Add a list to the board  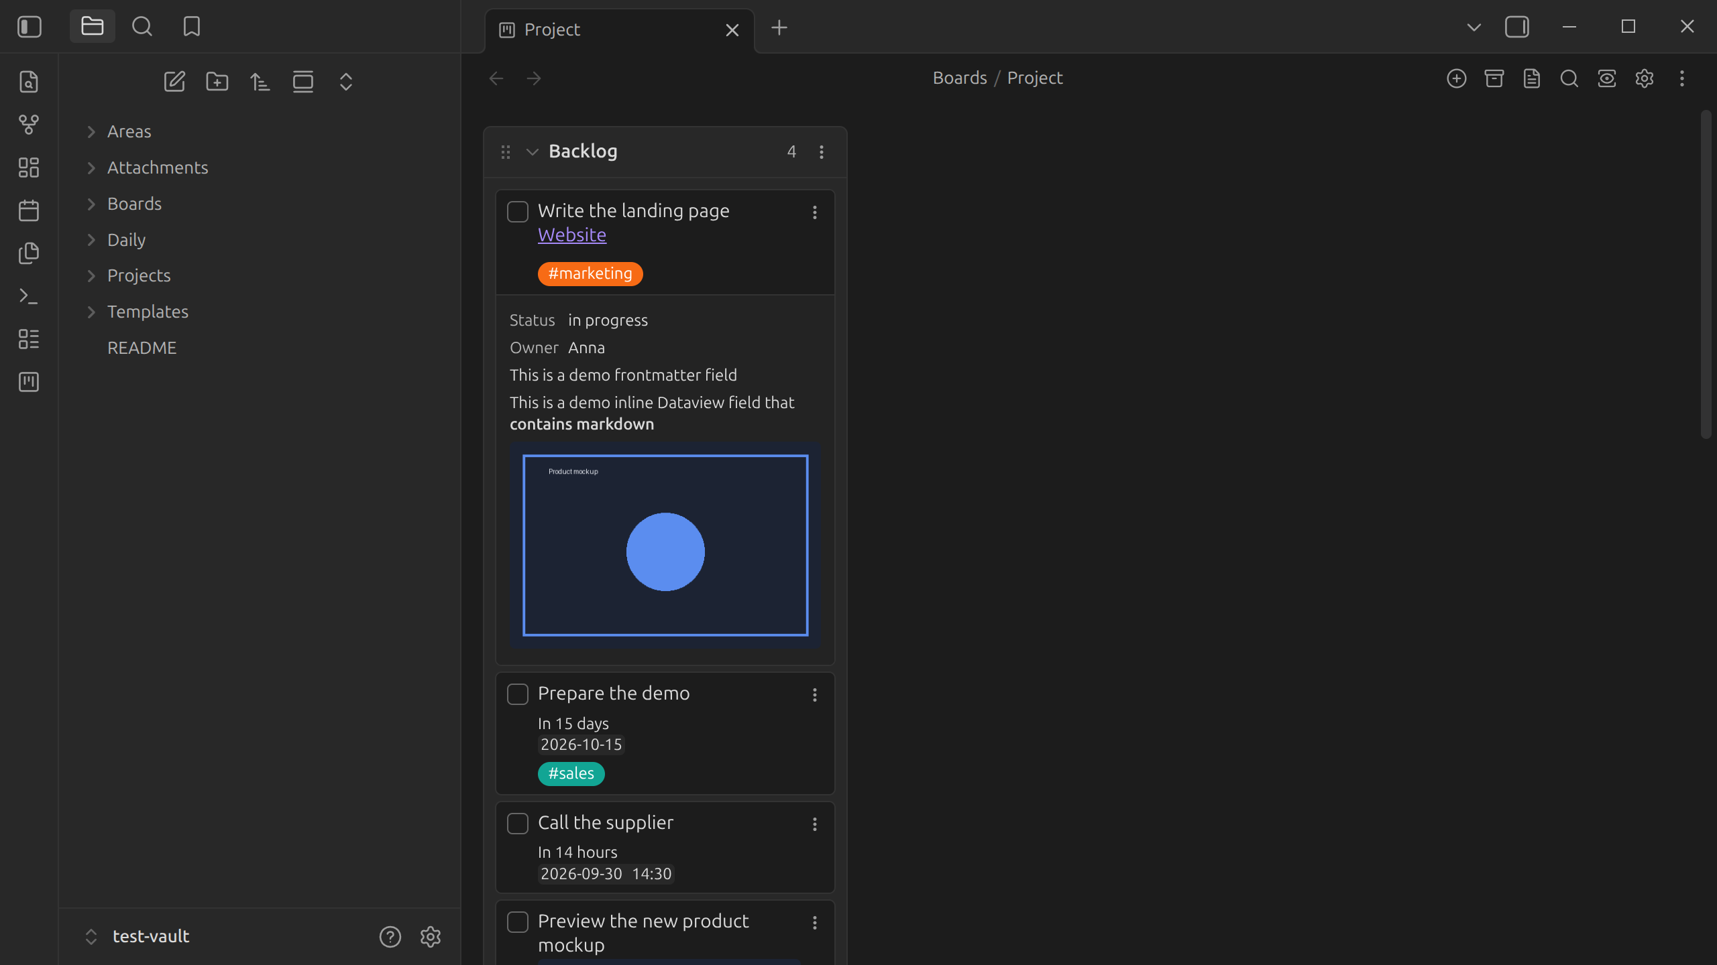coord(1457,78)
